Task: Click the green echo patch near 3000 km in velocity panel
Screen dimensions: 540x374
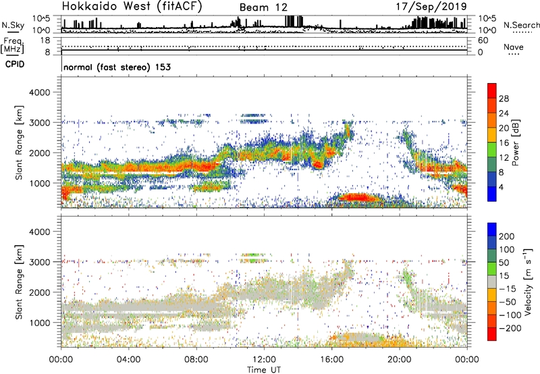Action: 254,258
